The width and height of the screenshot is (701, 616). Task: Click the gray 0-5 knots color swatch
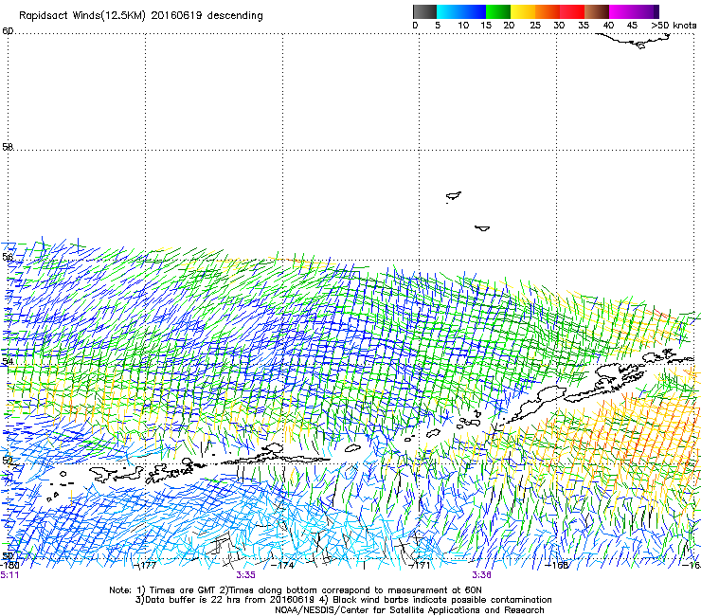pos(424,11)
